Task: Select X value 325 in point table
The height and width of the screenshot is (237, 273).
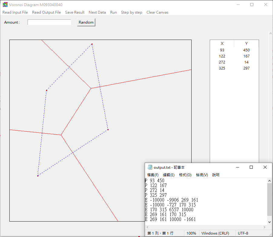Action: click(222, 68)
